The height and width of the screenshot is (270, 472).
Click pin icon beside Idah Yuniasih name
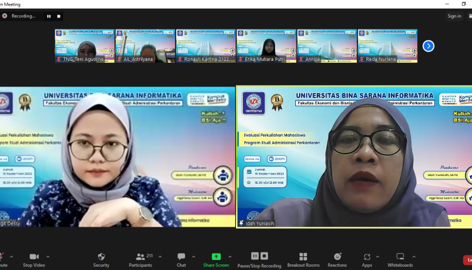click(242, 223)
